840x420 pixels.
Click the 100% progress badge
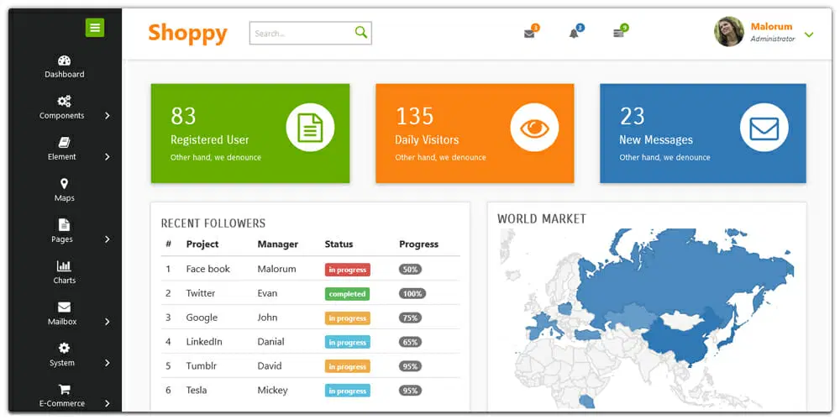pos(412,294)
